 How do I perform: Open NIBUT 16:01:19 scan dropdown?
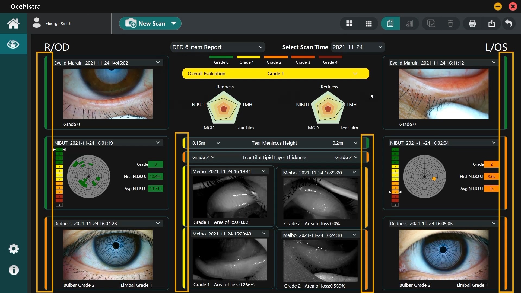tap(158, 143)
